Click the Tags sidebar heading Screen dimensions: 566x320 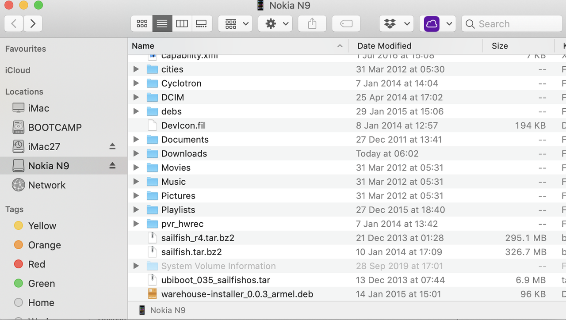15,210
